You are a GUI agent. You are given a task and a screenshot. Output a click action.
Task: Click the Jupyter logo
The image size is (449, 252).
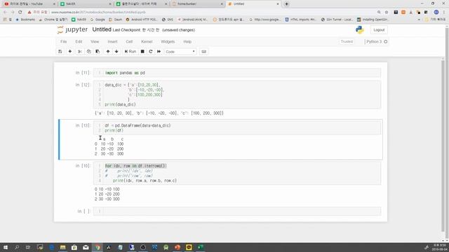(x=72, y=29)
